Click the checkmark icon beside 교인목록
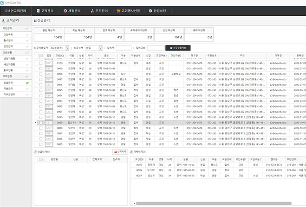The image size is (306, 207). pyautogui.click(x=27, y=34)
